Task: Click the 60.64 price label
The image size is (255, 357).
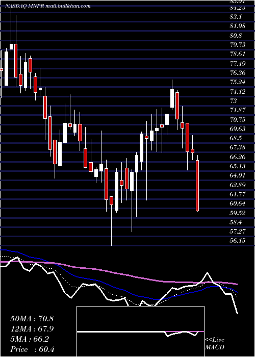Action: click(x=238, y=203)
